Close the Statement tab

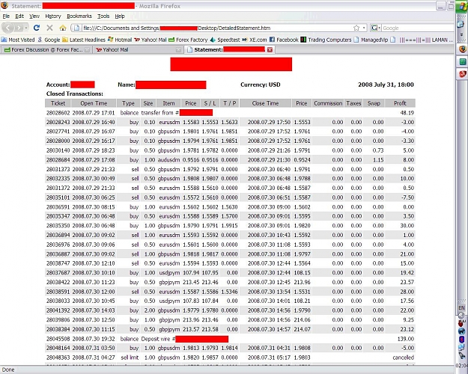270,50
